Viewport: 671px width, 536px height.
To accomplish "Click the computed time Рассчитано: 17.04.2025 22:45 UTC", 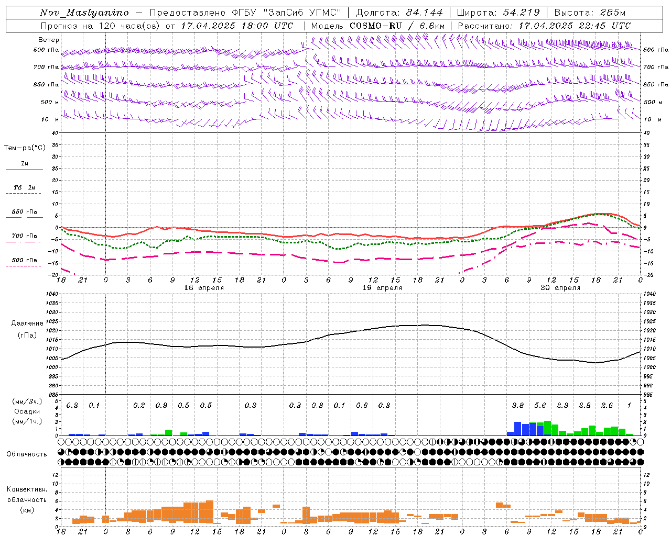I will pos(544,26).
